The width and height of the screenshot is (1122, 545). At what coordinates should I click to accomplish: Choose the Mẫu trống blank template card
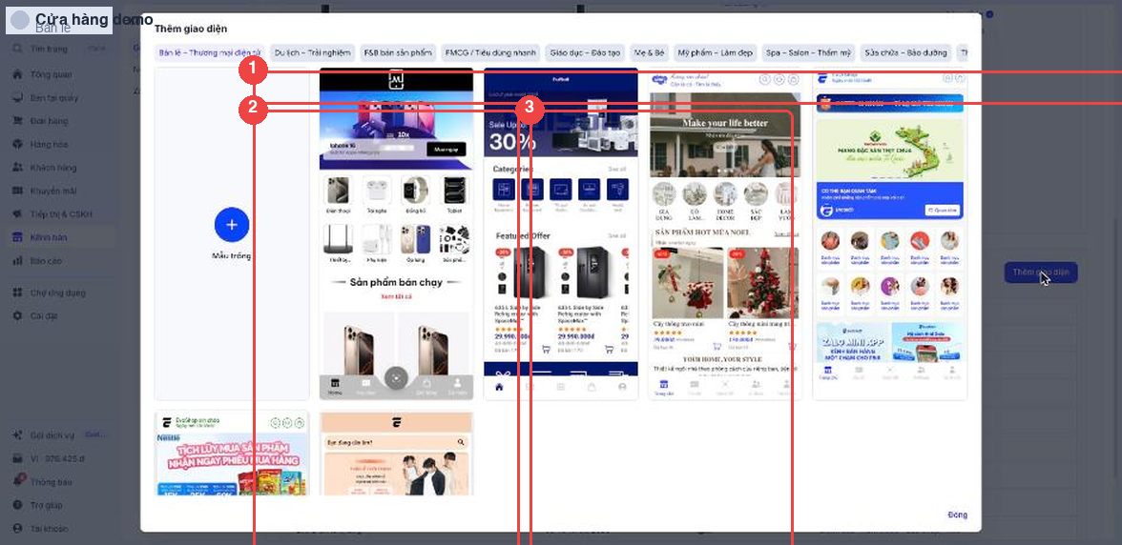tap(232, 233)
